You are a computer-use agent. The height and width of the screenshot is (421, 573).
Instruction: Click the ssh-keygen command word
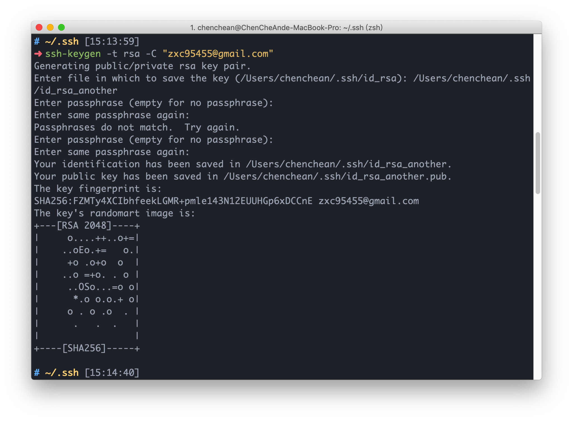click(73, 54)
